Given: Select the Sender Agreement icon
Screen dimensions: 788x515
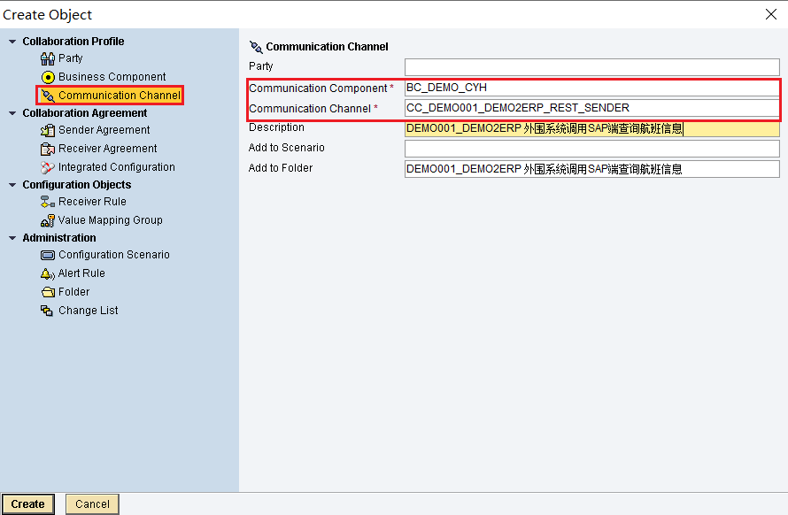Looking at the screenshot, I should point(48,130).
